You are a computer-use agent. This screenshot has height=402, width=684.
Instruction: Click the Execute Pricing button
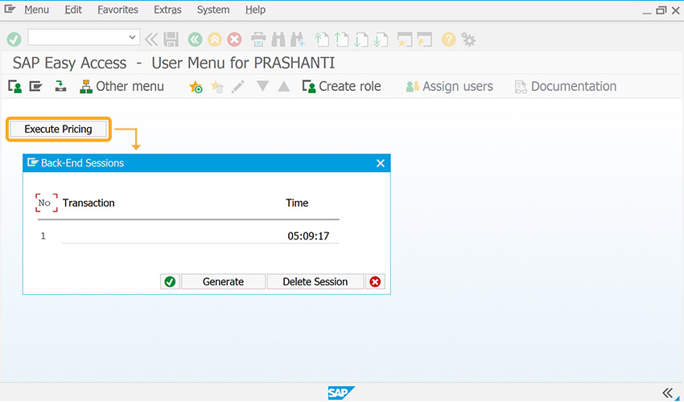(59, 129)
